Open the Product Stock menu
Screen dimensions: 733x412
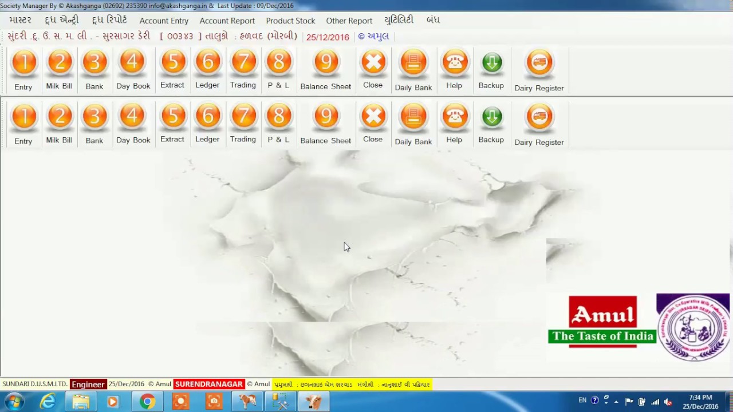click(x=290, y=21)
